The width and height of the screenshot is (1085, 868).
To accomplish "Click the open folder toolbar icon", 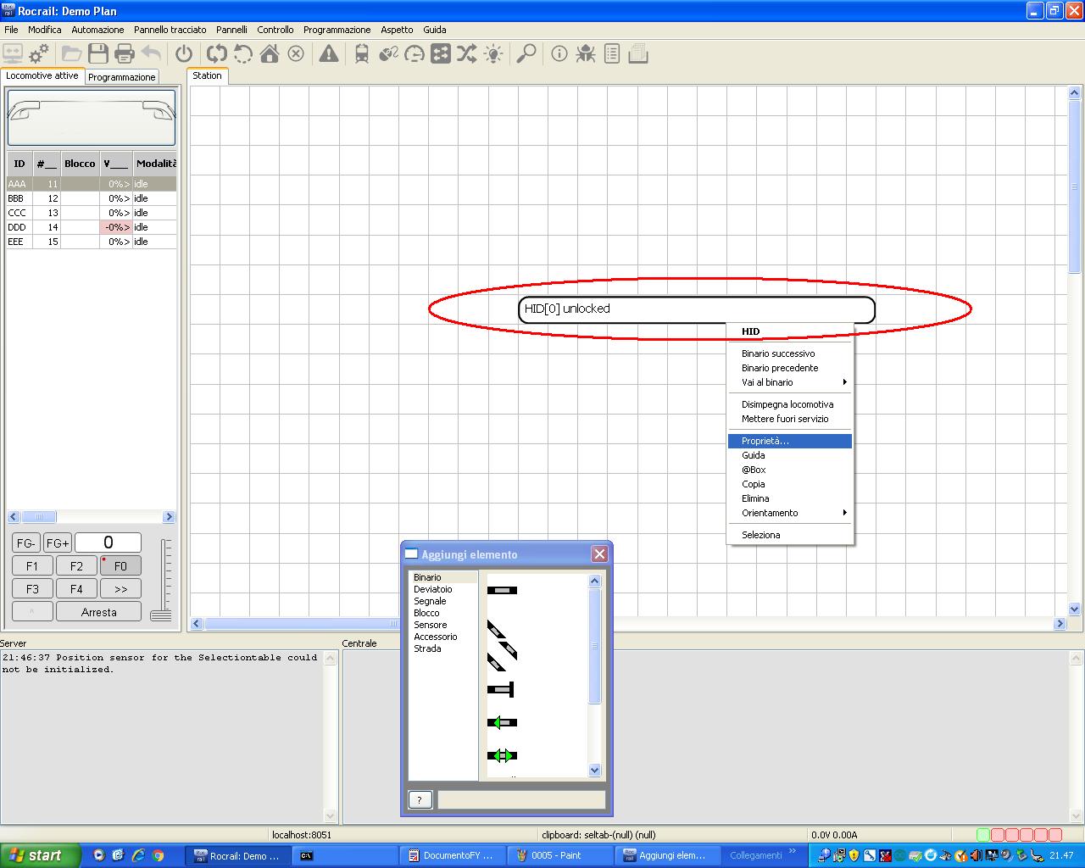I will (71, 54).
